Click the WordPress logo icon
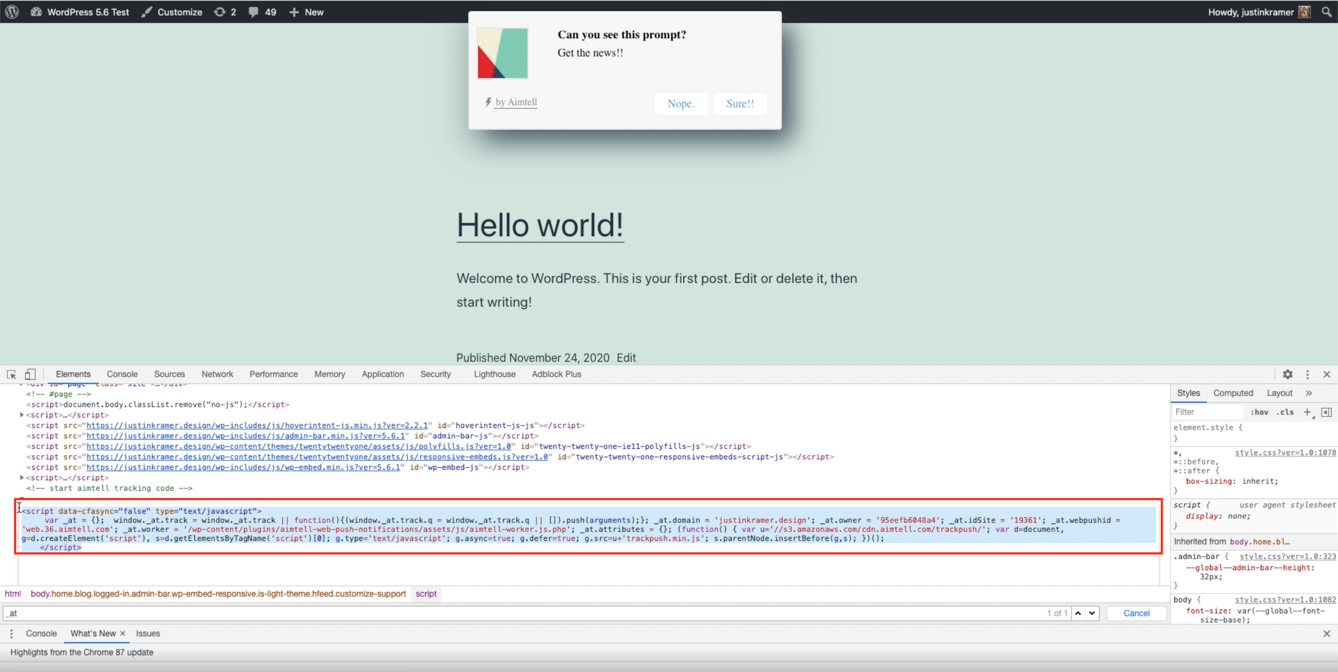 [11, 11]
